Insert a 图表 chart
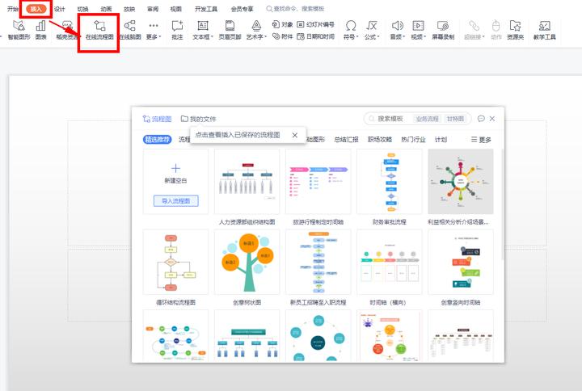This screenshot has height=391, width=582. tap(41, 30)
